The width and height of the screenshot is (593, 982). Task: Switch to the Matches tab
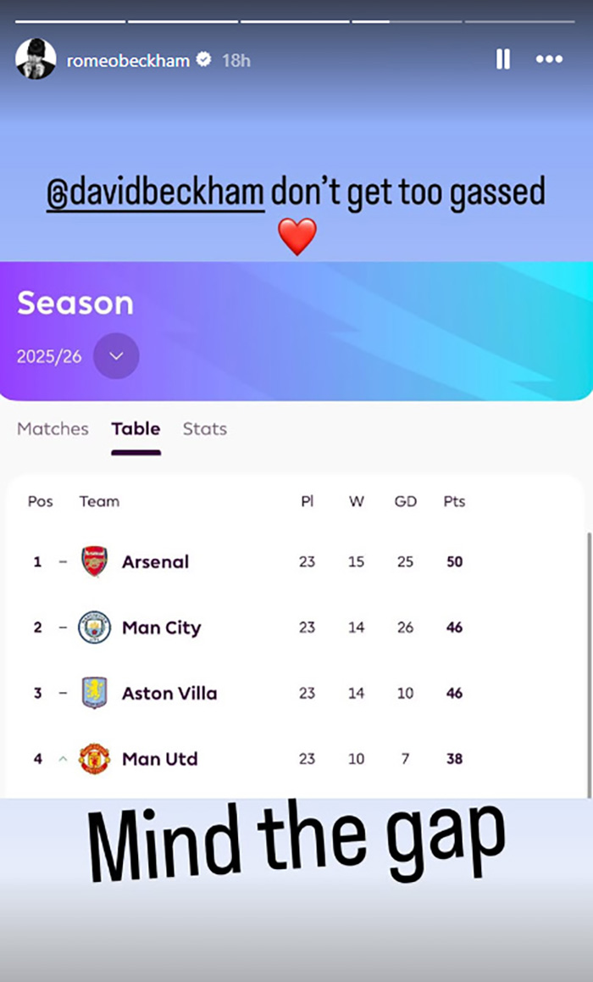point(53,429)
